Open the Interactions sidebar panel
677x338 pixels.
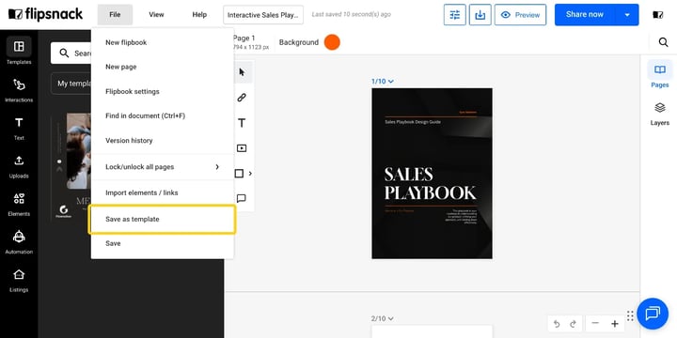pyautogui.click(x=19, y=90)
